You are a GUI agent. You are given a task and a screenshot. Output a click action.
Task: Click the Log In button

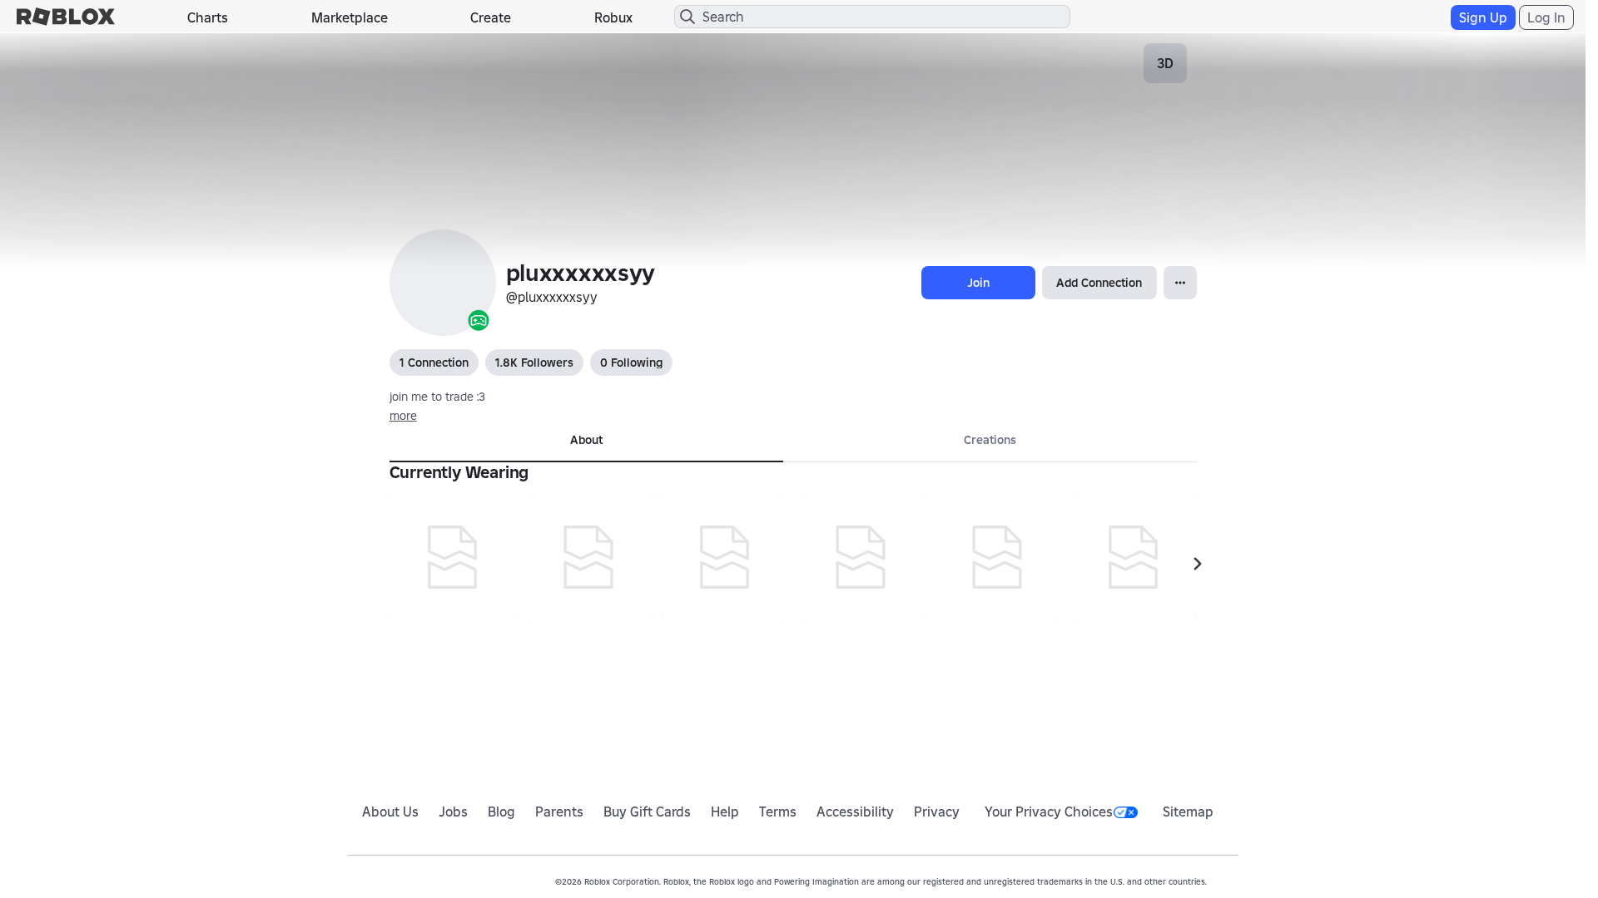1546,17
